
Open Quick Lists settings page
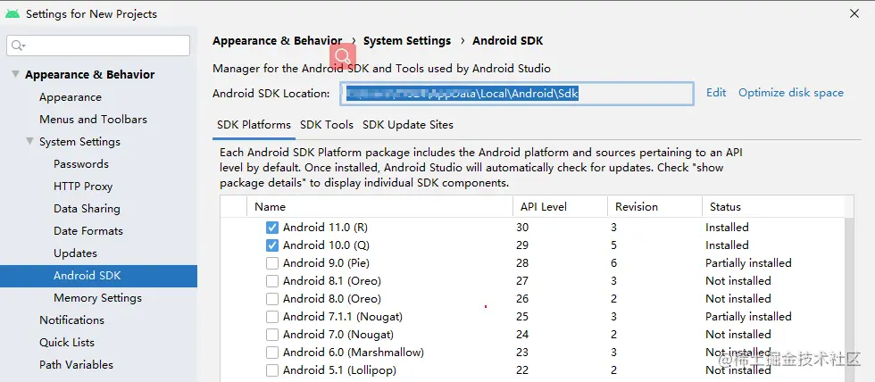67,343
